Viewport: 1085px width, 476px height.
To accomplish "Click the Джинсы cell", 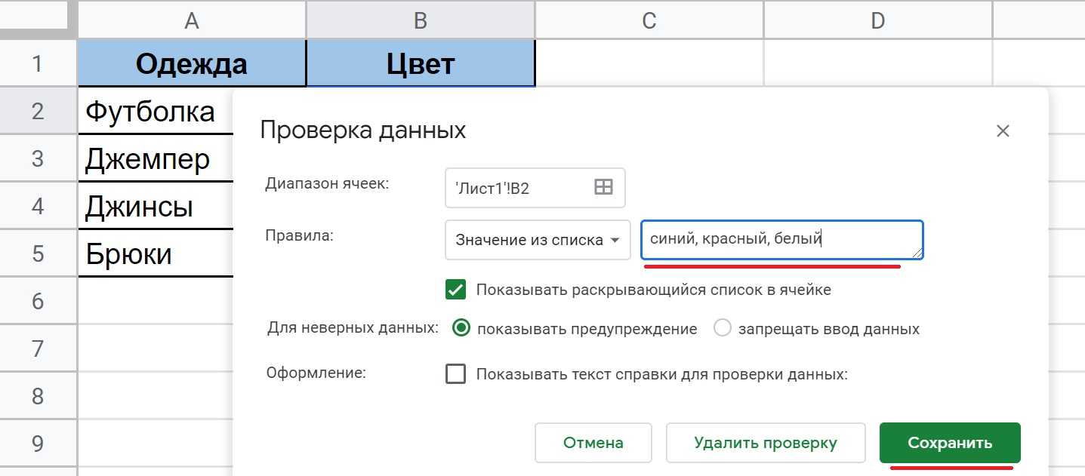I will click(156, 206).
